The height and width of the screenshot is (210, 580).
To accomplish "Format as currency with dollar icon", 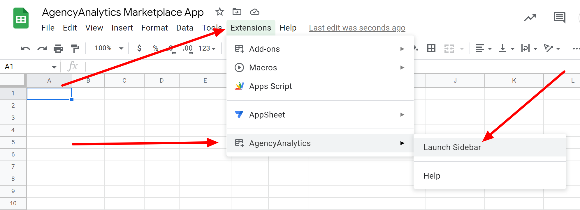I will pyautogui.click(x=139, y=48).
